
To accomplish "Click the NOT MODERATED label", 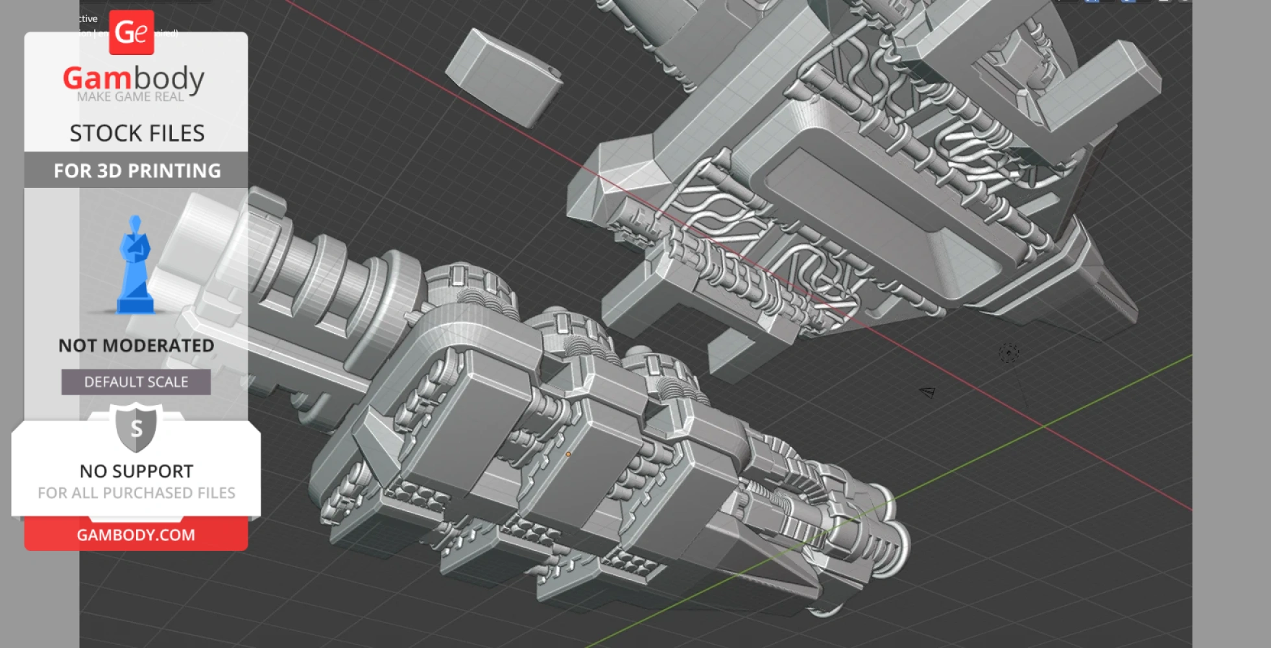I will [x=135, y=345].
